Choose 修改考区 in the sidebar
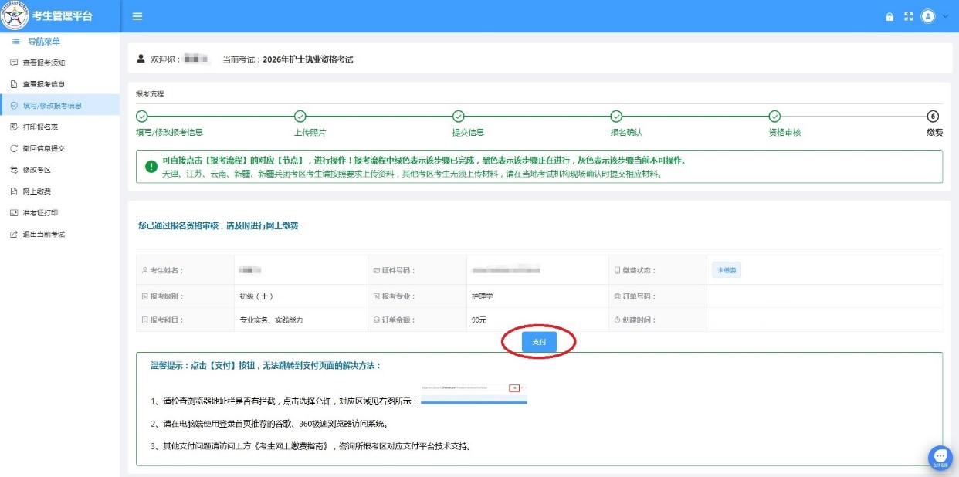Image resolution: width=959 pixels, height=477 pixels. point(37,170)
